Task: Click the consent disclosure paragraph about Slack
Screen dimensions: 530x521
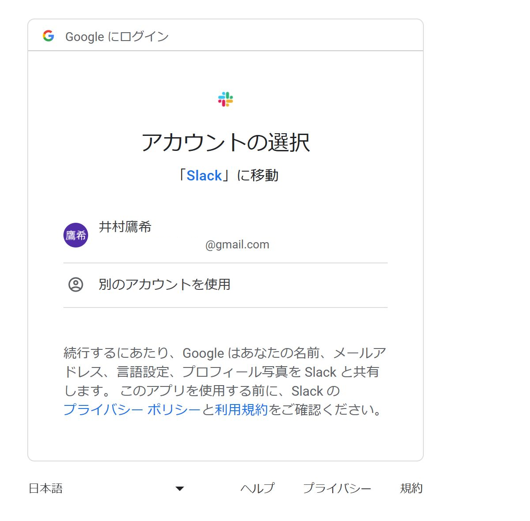Action: click(225, 382)
